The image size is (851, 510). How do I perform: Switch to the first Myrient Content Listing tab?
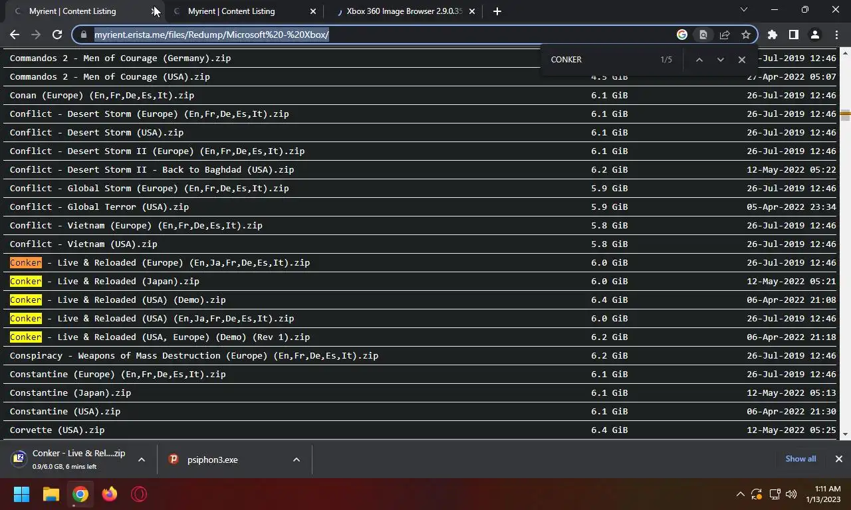(x=73, y=11)
